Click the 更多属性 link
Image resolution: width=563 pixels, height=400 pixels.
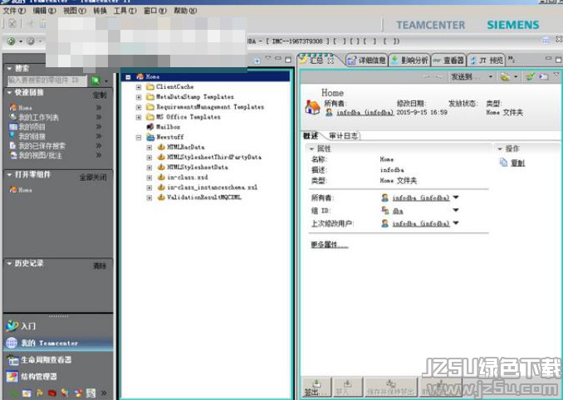(330, 245)
